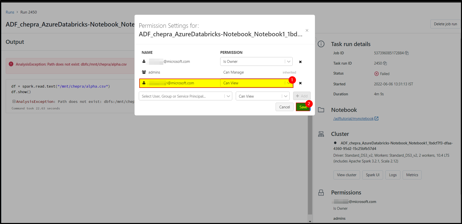Click the highlighted user's person icon
Viewport: 462px width, 224px height.
click(x=144, y=83)
